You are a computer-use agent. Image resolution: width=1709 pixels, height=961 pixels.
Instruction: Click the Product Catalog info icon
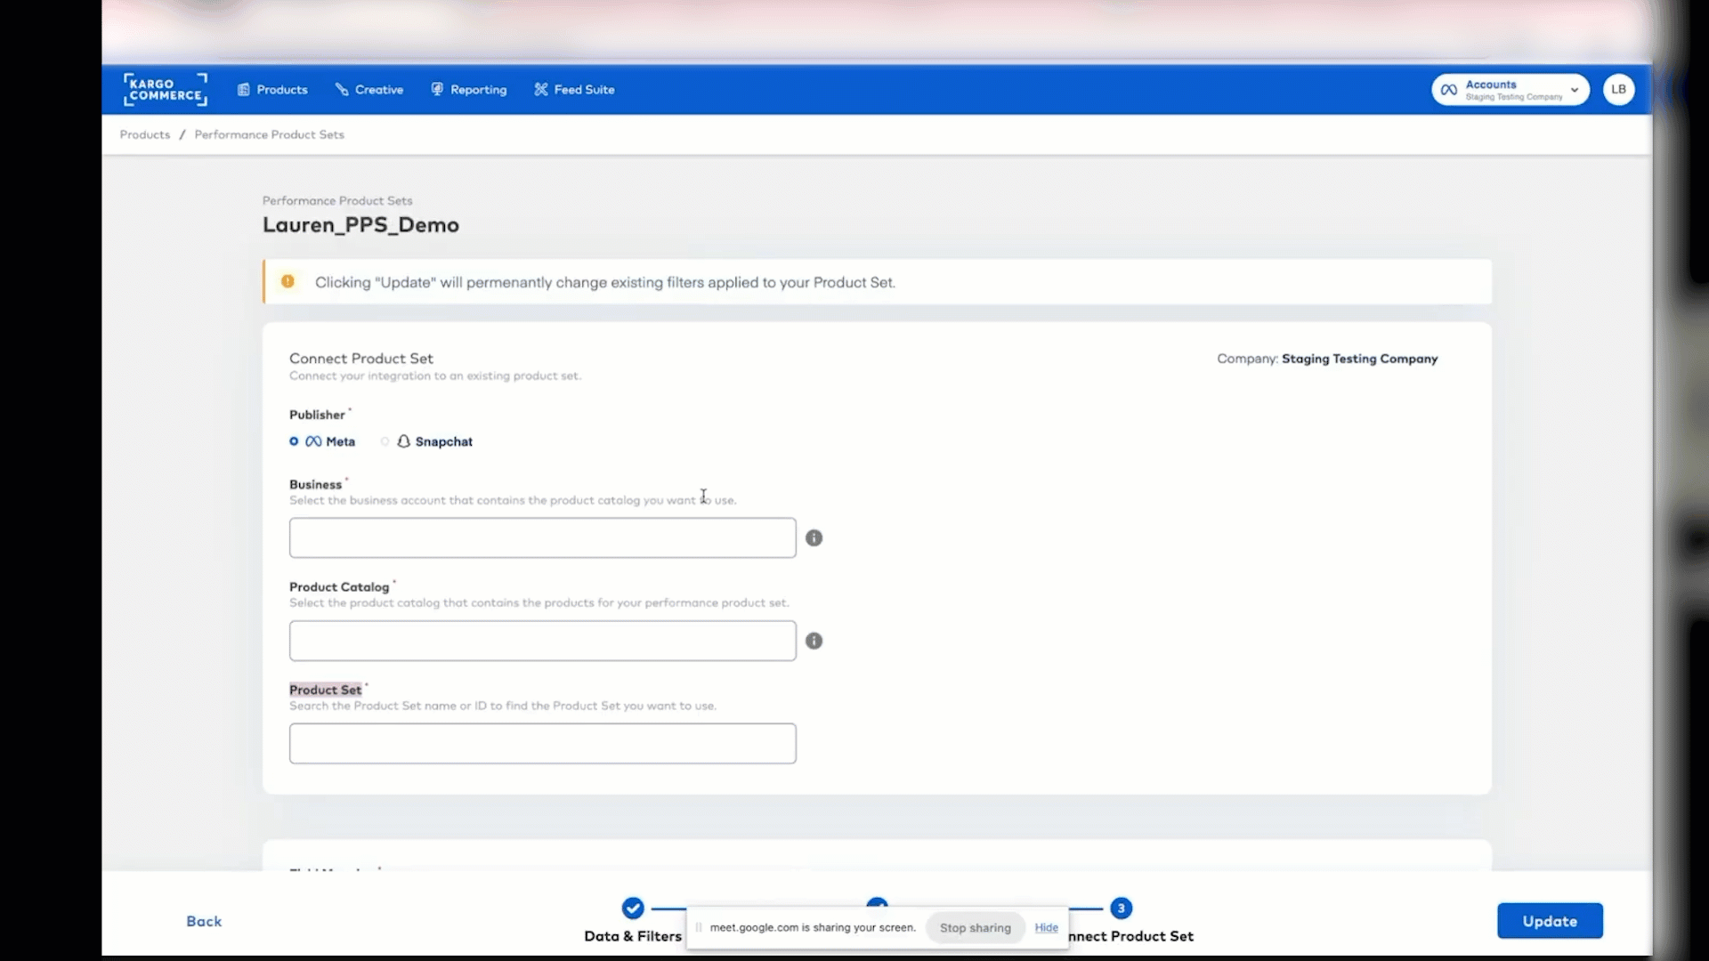click(x=814, y=641)
